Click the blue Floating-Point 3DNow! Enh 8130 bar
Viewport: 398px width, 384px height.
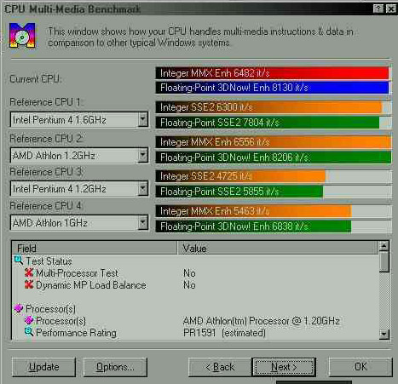pyautogui.click(x=272, y=88)
